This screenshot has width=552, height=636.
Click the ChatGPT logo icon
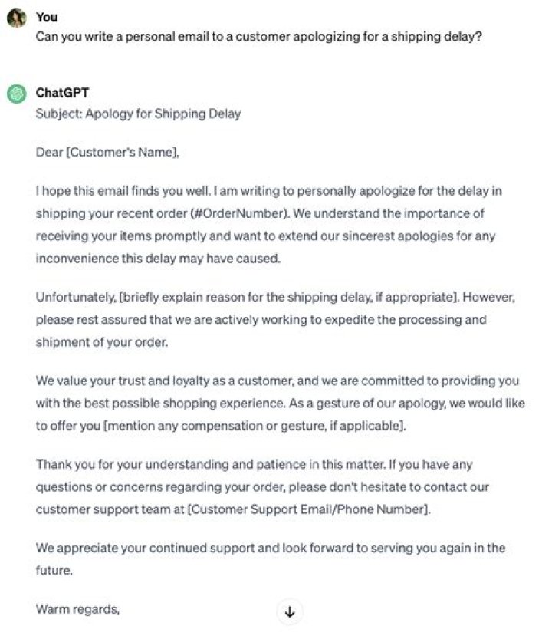click(x=17, y=94)
